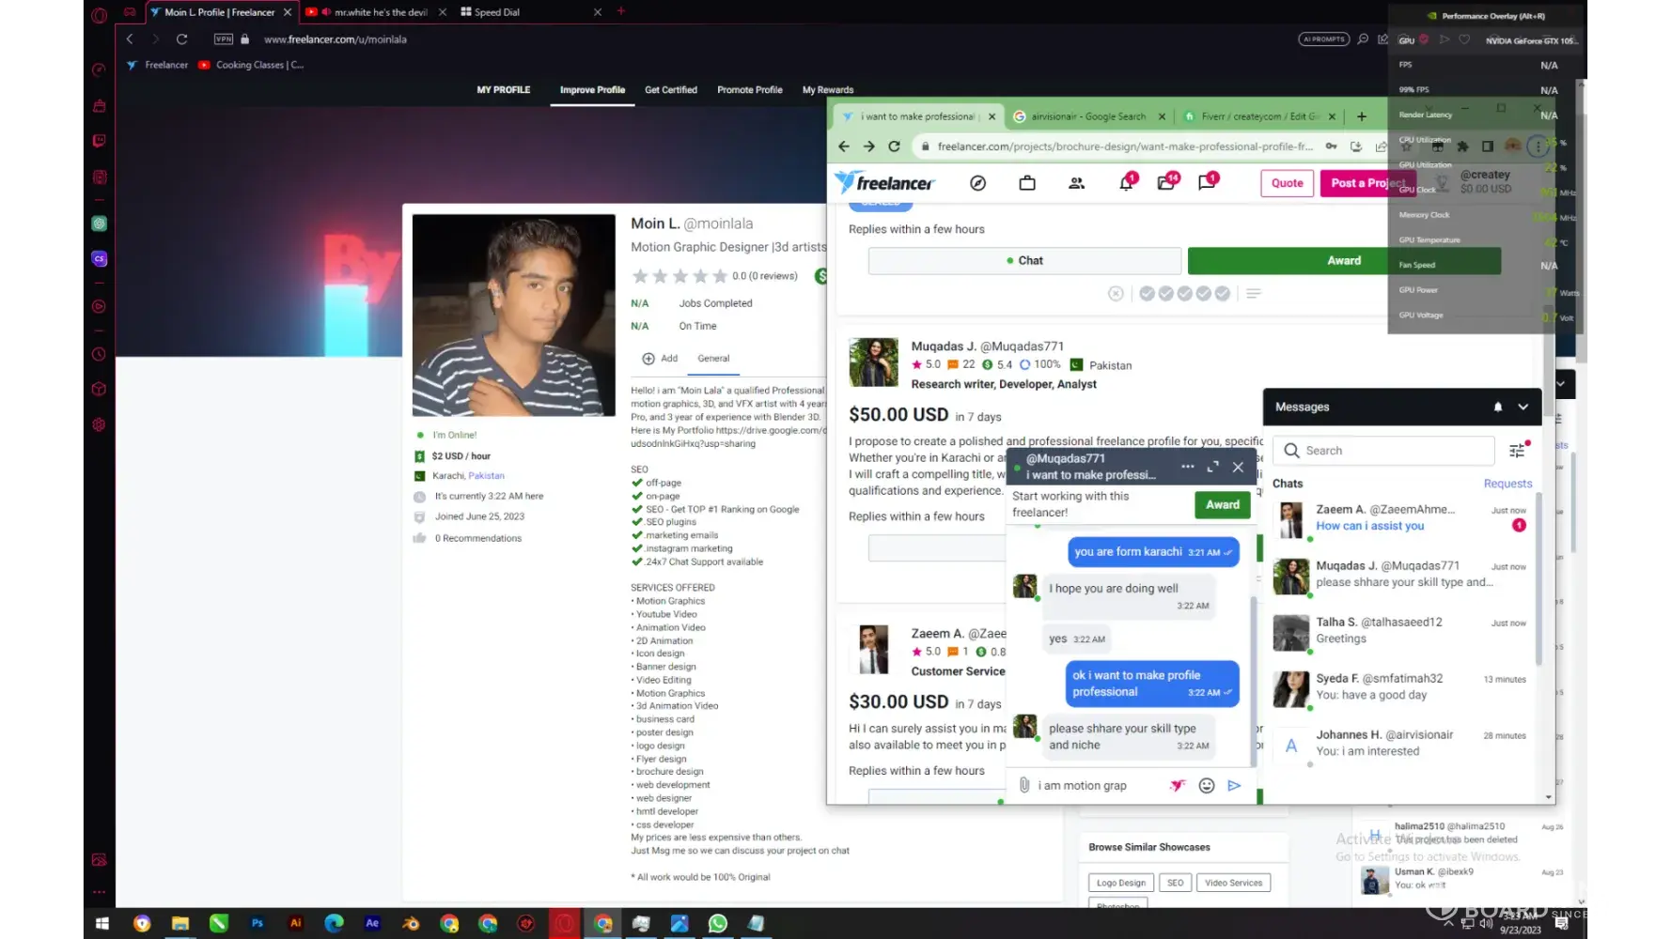This screenshot has width=1671, height=939.
Task: Open the Promote Profile tab
Action: [750, 90]
